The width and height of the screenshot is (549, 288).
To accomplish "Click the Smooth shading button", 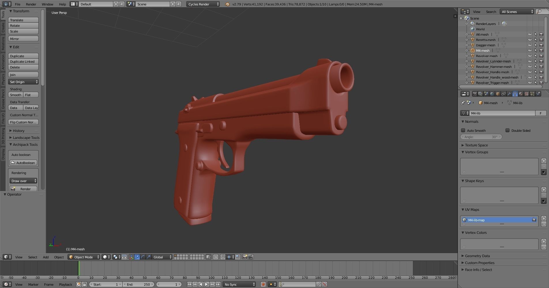I will [x=16, y=95].
